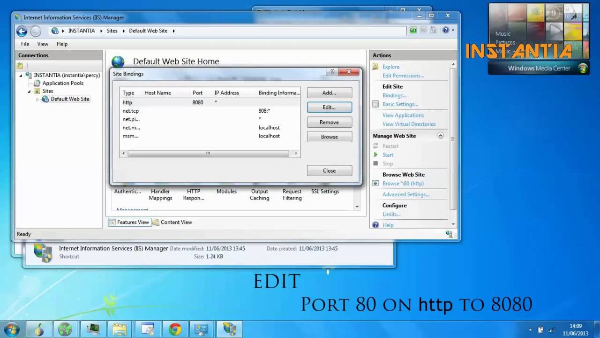The width and height of the screenshot is (600, 338).
Task: Open the File menu
Action: 25,44
